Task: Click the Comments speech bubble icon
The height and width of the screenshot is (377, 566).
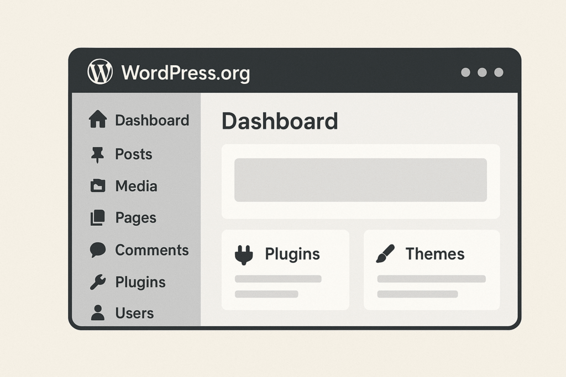Action: coord(97,250)
